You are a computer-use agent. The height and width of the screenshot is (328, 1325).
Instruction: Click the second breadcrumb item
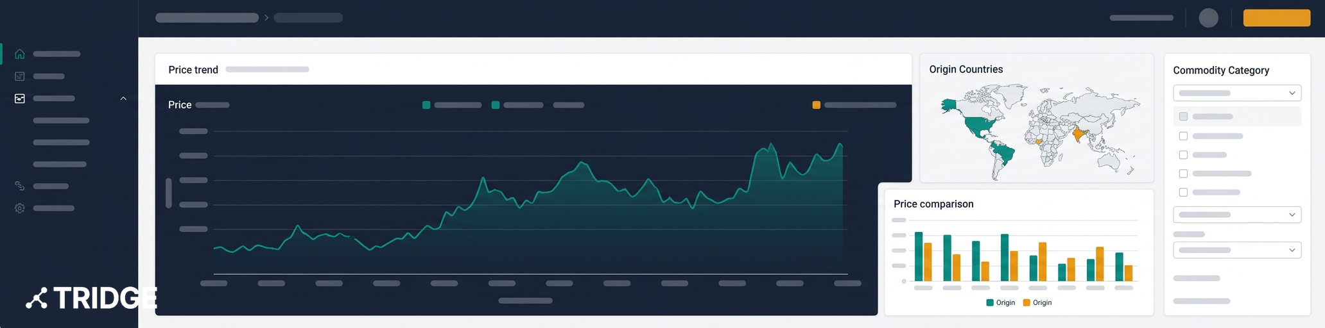(x=308, y=18)
